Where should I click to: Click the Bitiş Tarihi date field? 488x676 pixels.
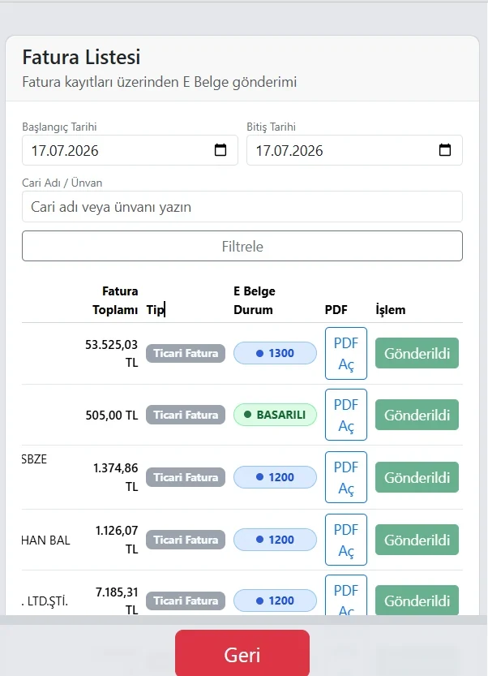354,150
